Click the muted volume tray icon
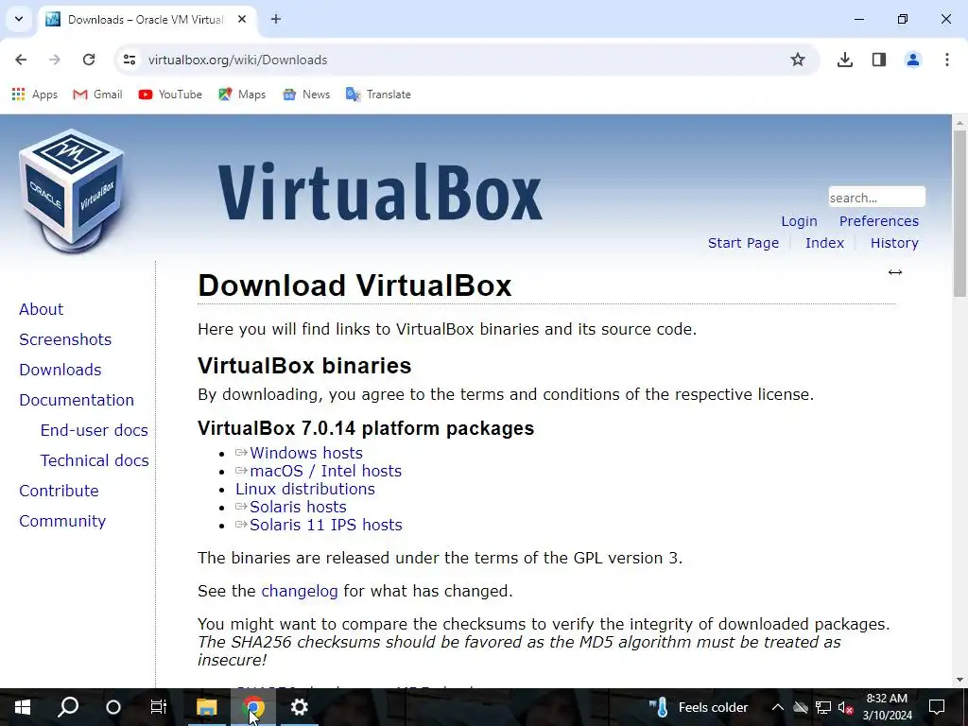This screenshot has width=968, height=726. tap(845, 707)
